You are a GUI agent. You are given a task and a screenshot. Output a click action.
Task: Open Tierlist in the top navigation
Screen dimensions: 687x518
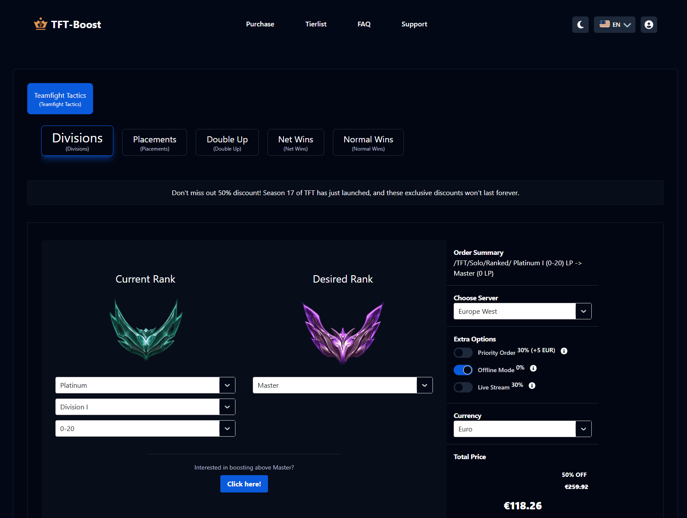[x=316, y=24]
